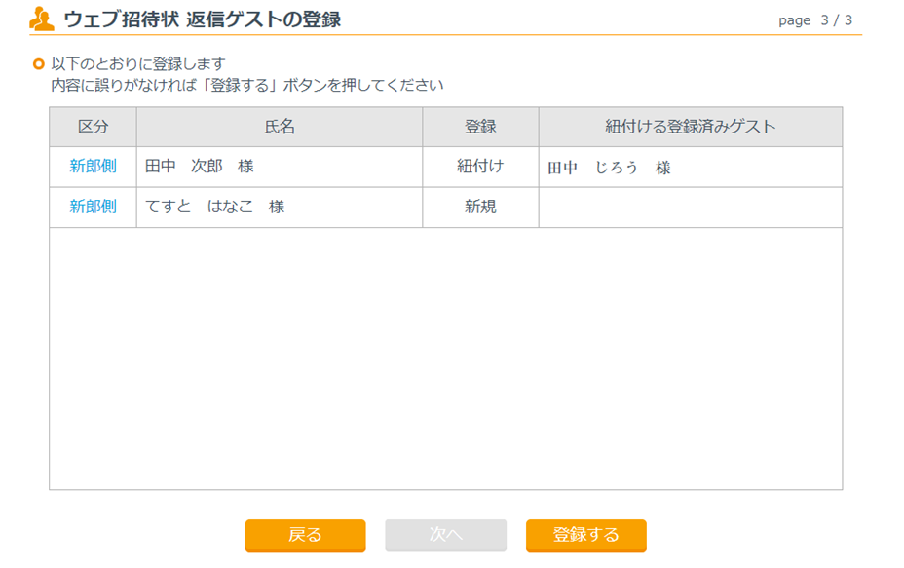
Task: Click the name cell 田中 次郎 様
Action: pyautogui.click(x=199, y=167)
